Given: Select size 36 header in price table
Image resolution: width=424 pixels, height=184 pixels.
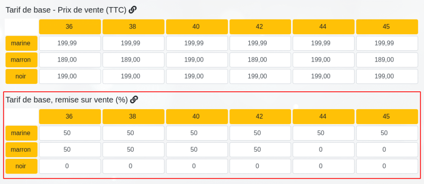Looking at the screenshot, I should pyautogui.click(x=70, y=27).
